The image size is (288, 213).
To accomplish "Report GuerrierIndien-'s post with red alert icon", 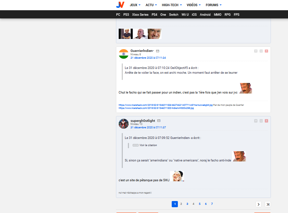I will click(x=266, y=51).
